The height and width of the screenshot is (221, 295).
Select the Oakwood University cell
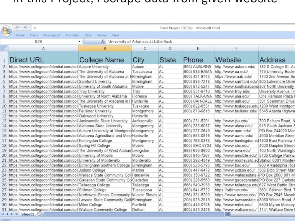pyautogui.click(x=105, y=116)
